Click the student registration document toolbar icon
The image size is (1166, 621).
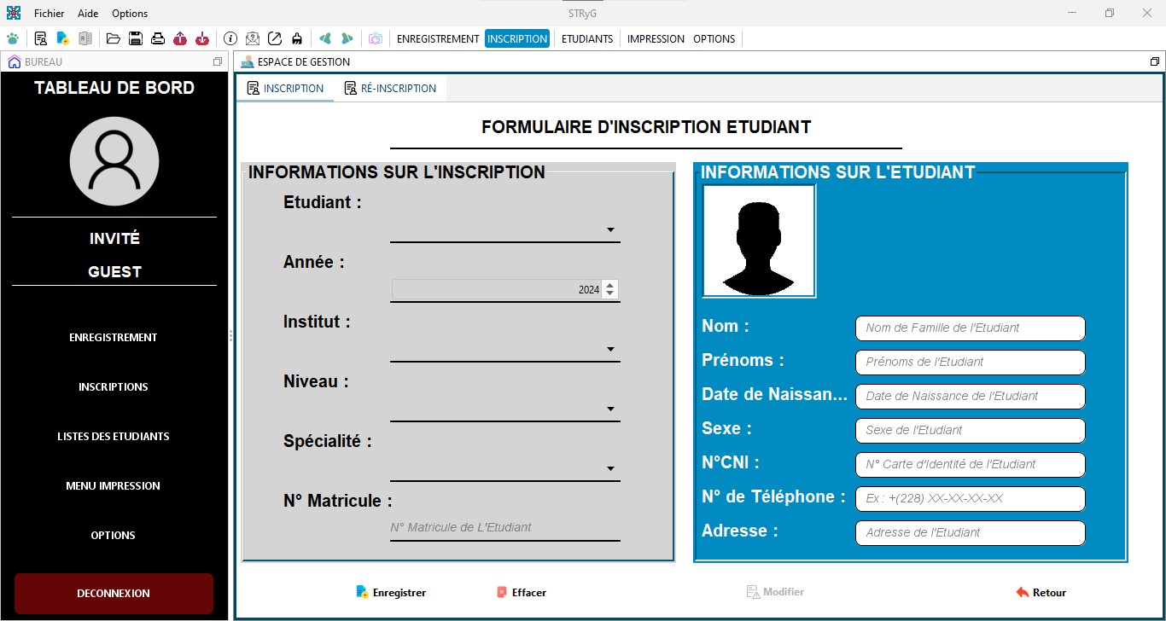(40, 38)
